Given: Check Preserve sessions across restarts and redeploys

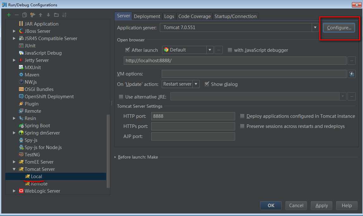Looking at the screenshot, I should 242,126.
